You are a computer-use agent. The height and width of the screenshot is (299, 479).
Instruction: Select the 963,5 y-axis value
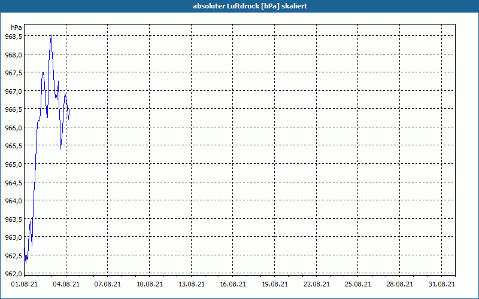pyautogui.click(x=13, y=219)
